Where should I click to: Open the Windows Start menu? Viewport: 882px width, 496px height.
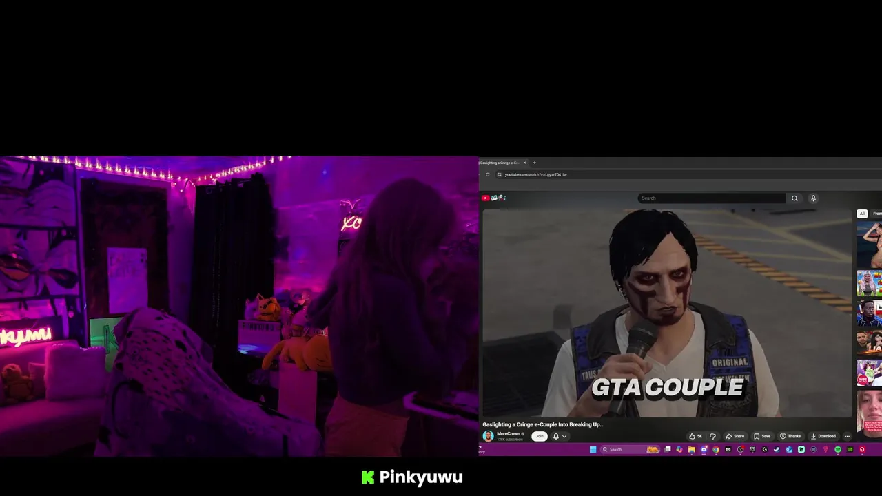click(x=593, y=449)
